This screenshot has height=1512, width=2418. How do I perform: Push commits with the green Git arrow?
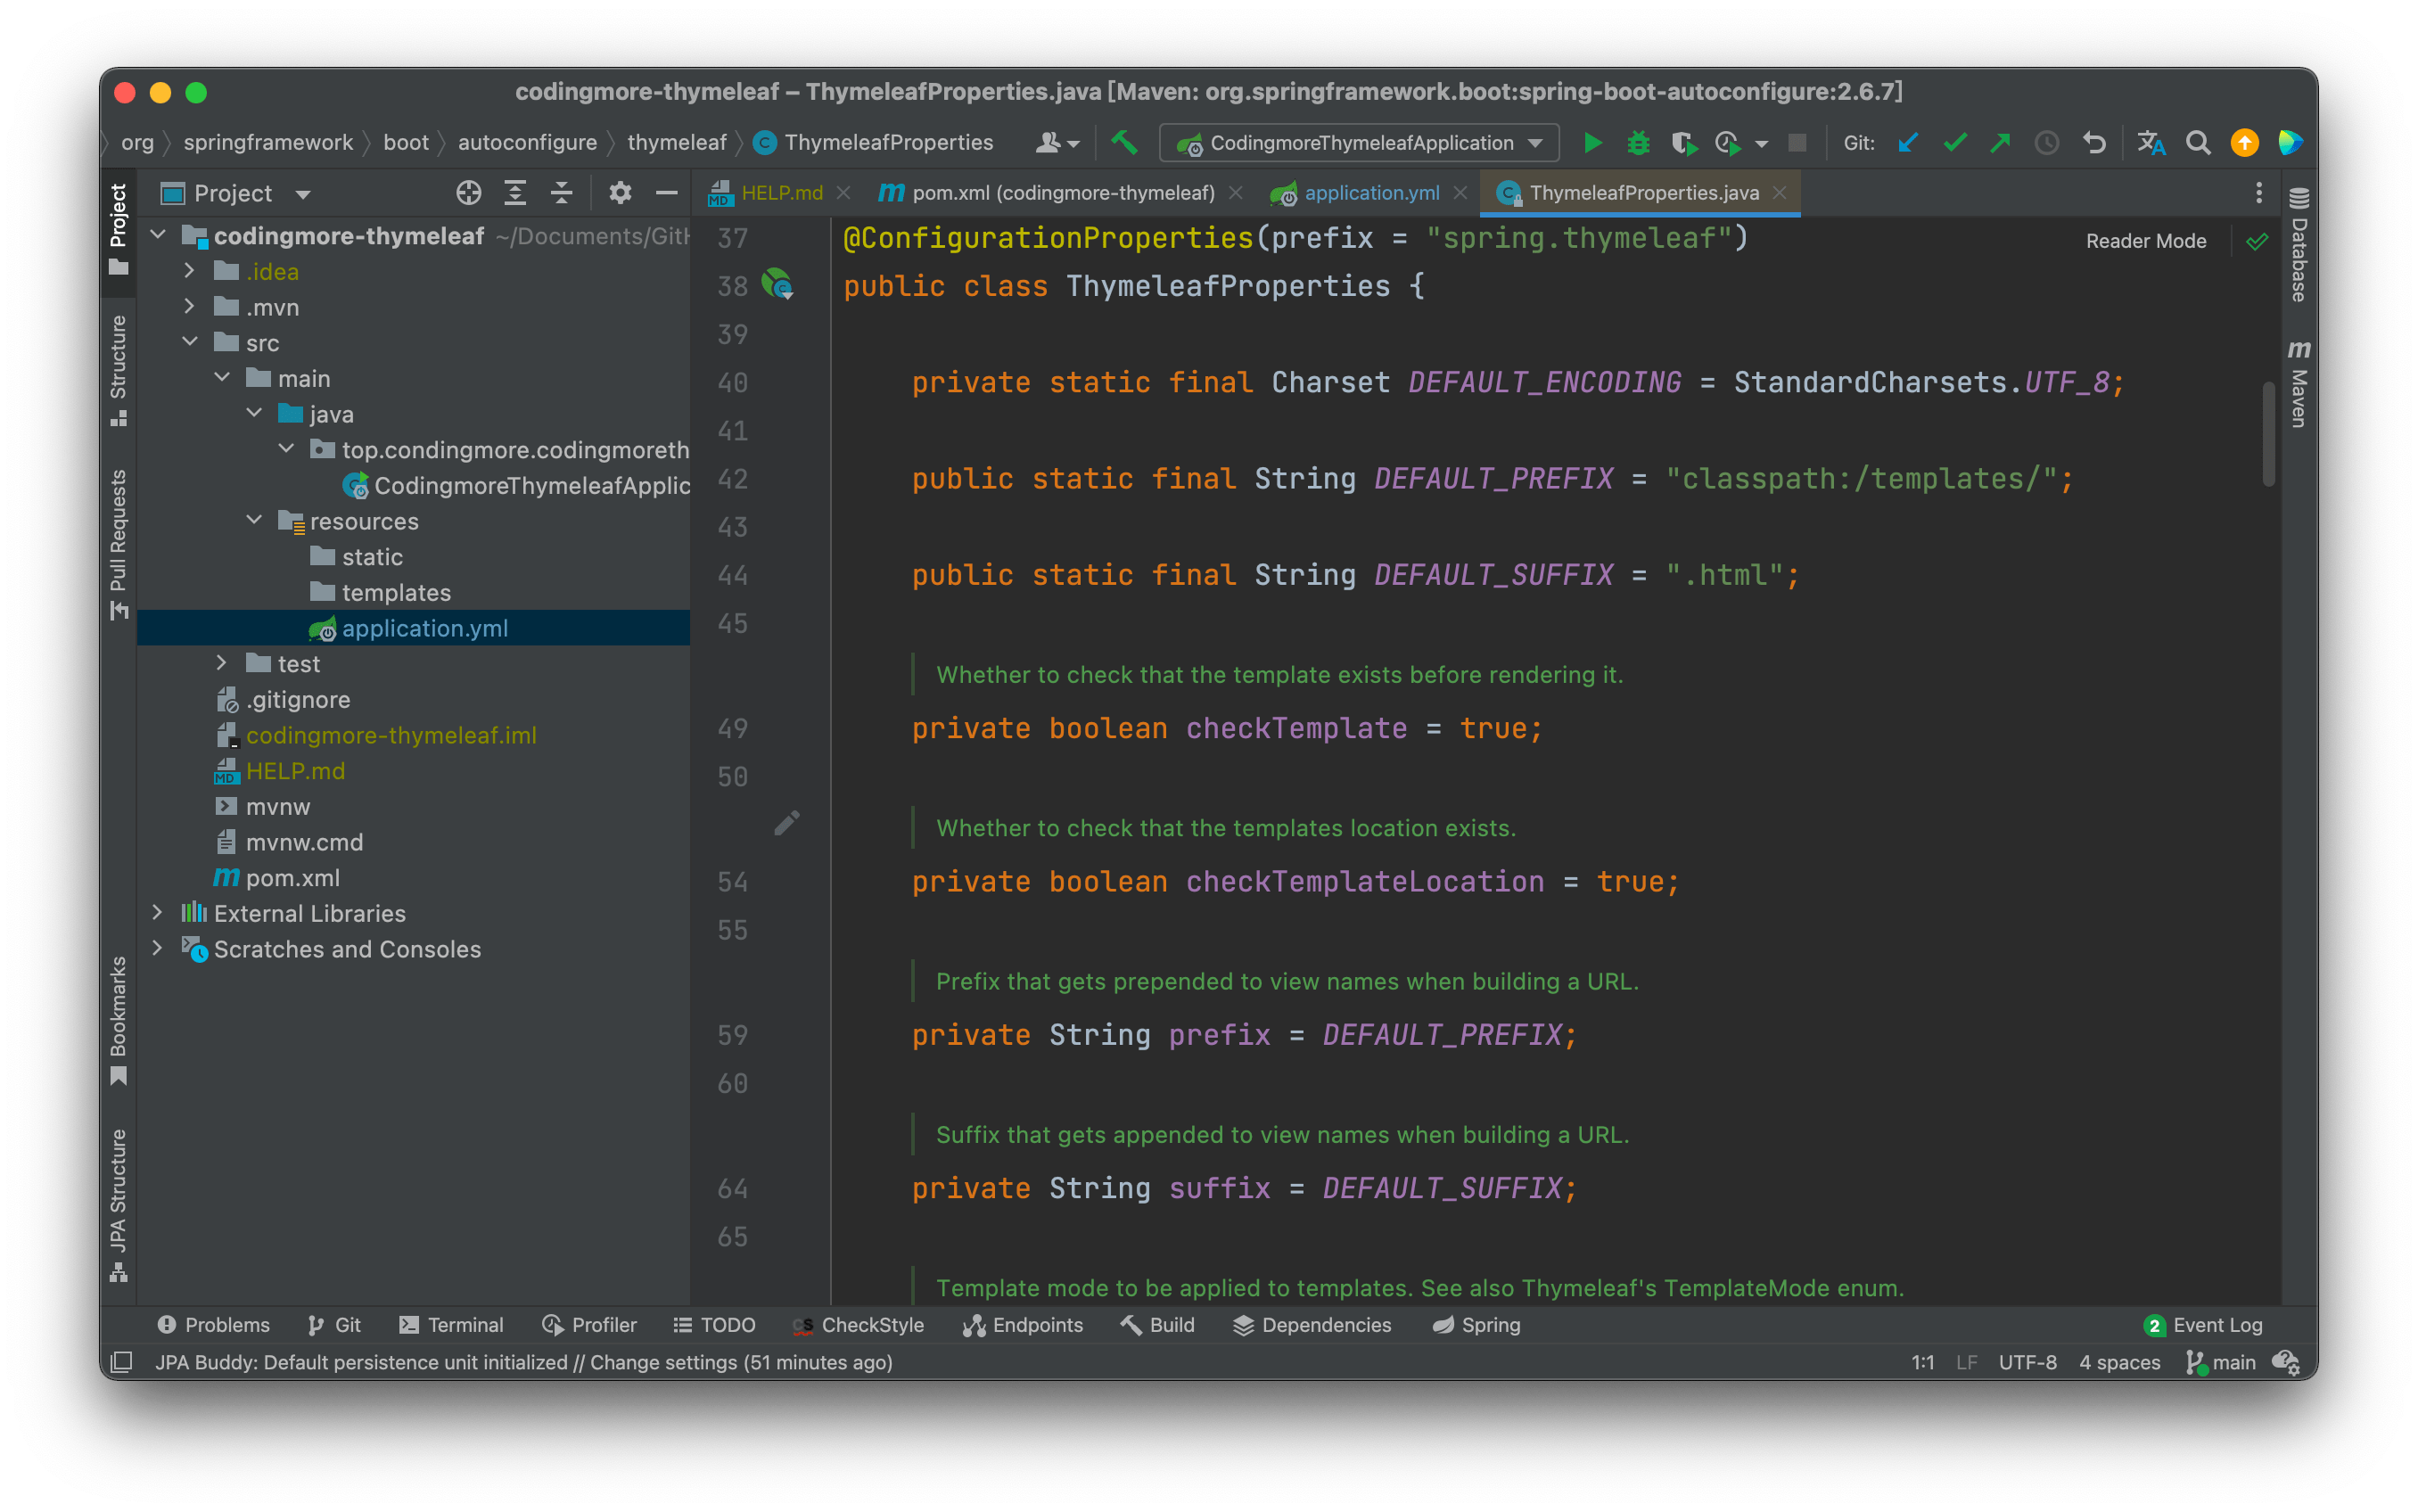(2000, 142)
